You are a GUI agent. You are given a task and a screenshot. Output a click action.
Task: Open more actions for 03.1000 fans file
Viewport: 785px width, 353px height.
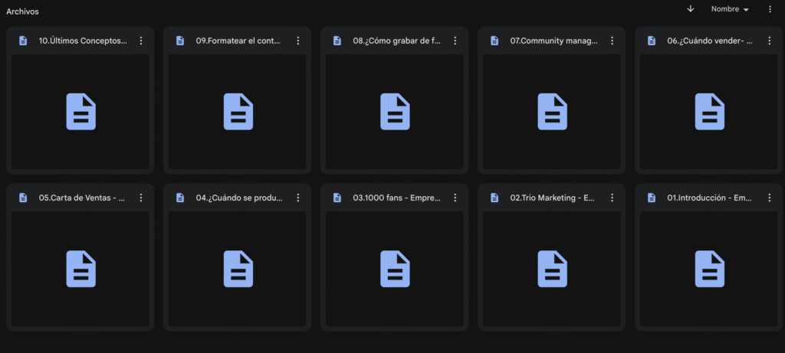pos(455,198)
